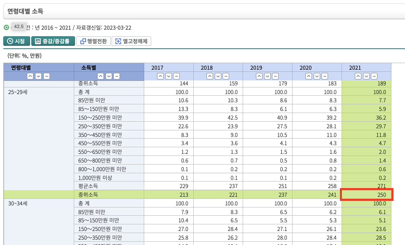Click the 550～650만원 미만 row label

(x=100, y=152)
